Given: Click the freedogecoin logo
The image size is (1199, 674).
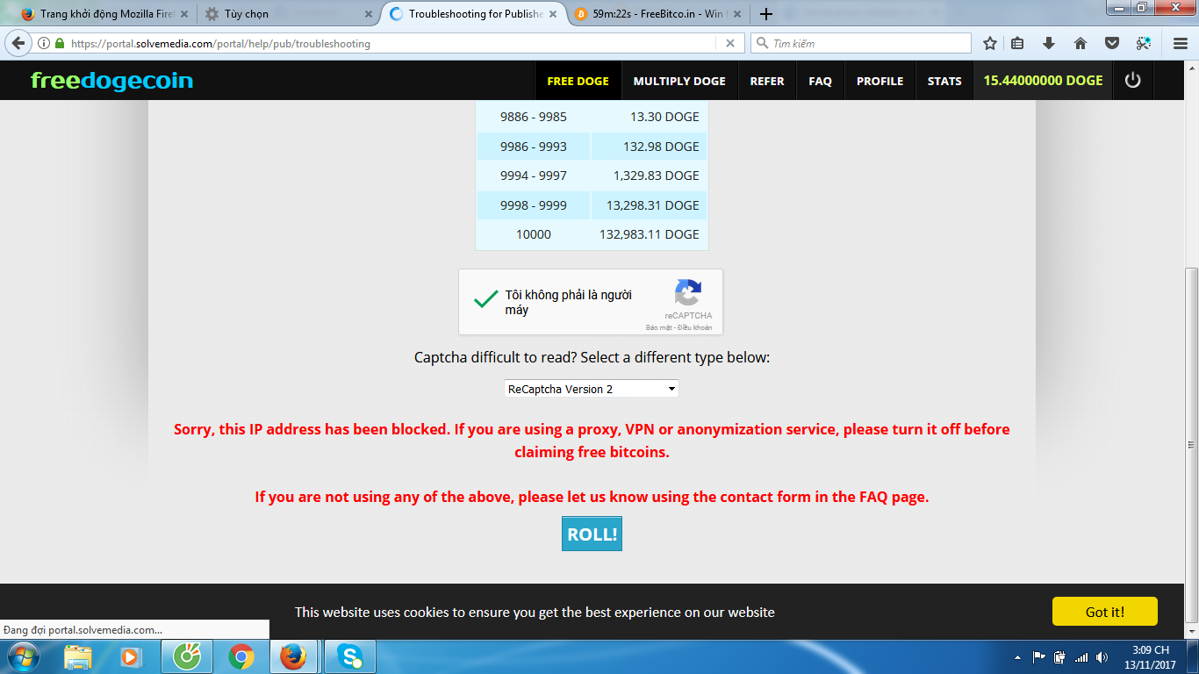Looking at the screenshot, I should coord(111,81).
